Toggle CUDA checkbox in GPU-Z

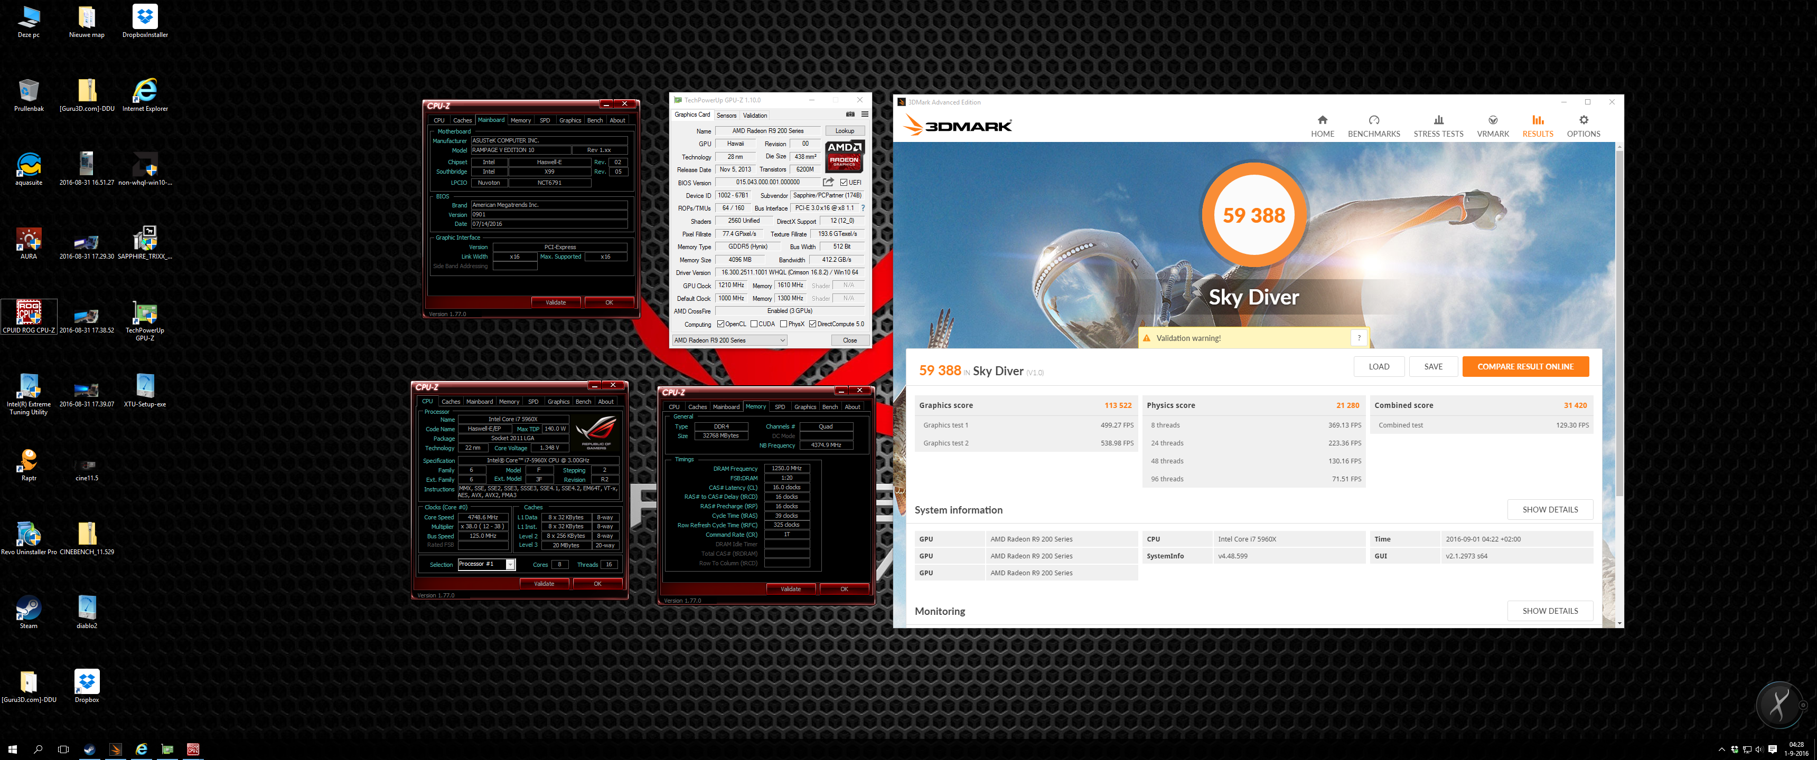tap(754, 324)
